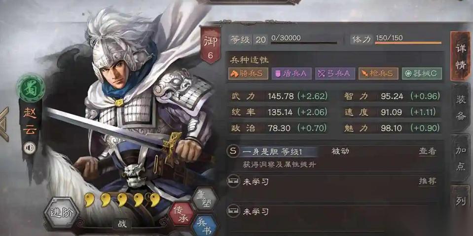The height and width of the screenshot is (236, 473).
Task: Open the 加点 tab
Action: click(x=460, y=158)
